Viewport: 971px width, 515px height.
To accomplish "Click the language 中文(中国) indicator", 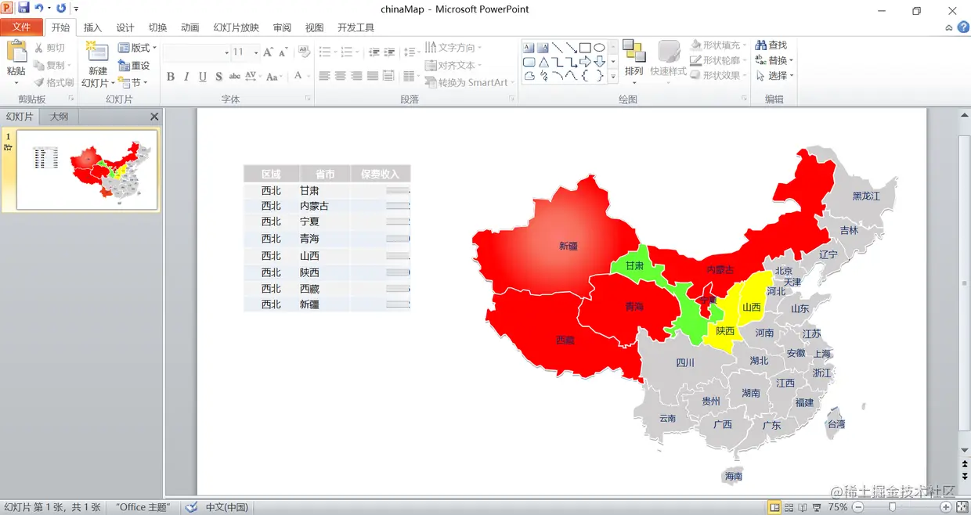I will tap(227, 507).
